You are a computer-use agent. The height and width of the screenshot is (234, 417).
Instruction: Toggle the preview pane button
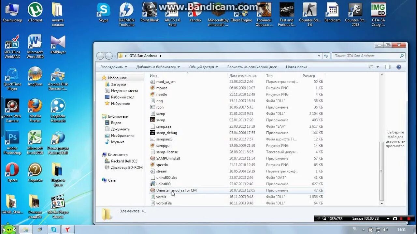(388, 67)
